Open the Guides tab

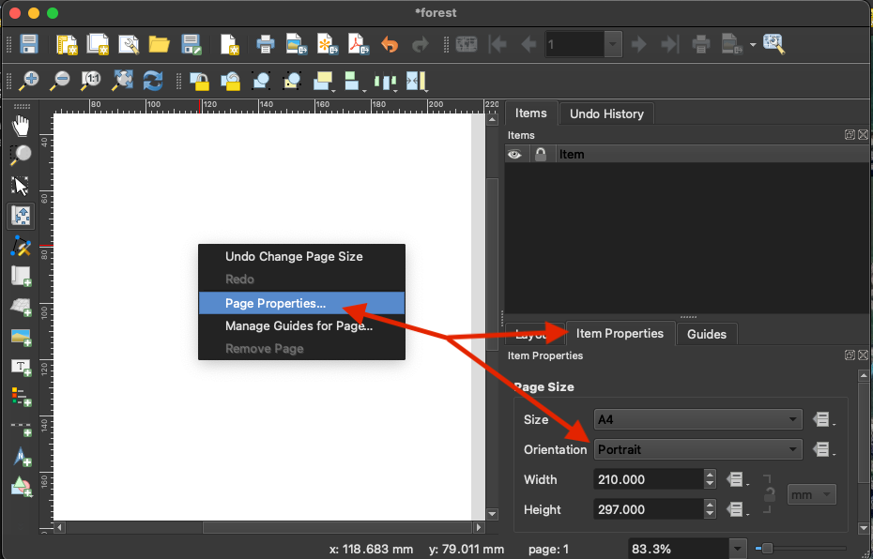click(707, 334)
